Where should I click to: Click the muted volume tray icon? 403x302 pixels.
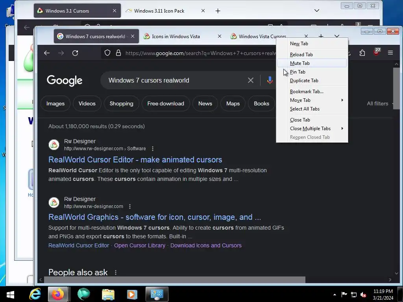363,295
